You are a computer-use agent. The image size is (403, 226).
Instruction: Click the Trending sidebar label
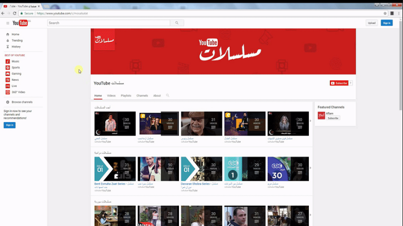point(17,41)
